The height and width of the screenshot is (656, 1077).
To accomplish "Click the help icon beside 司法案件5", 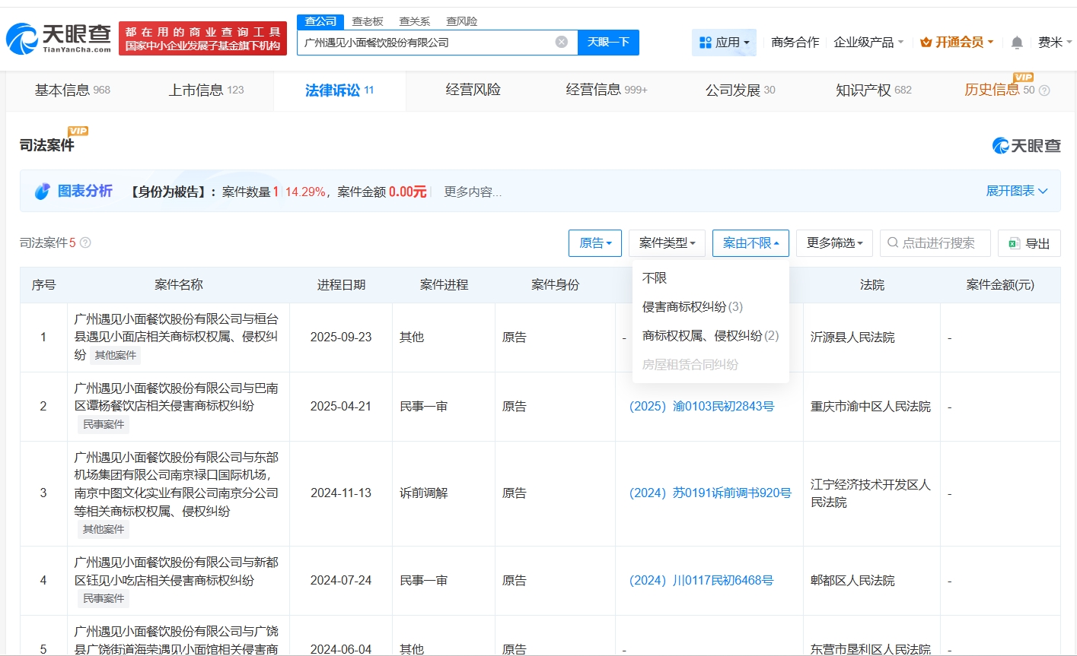I will coord(85,242).
